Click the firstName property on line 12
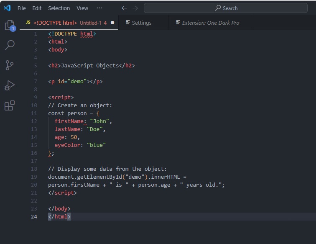This screenshot has height=244, width=316. point(69,121)
